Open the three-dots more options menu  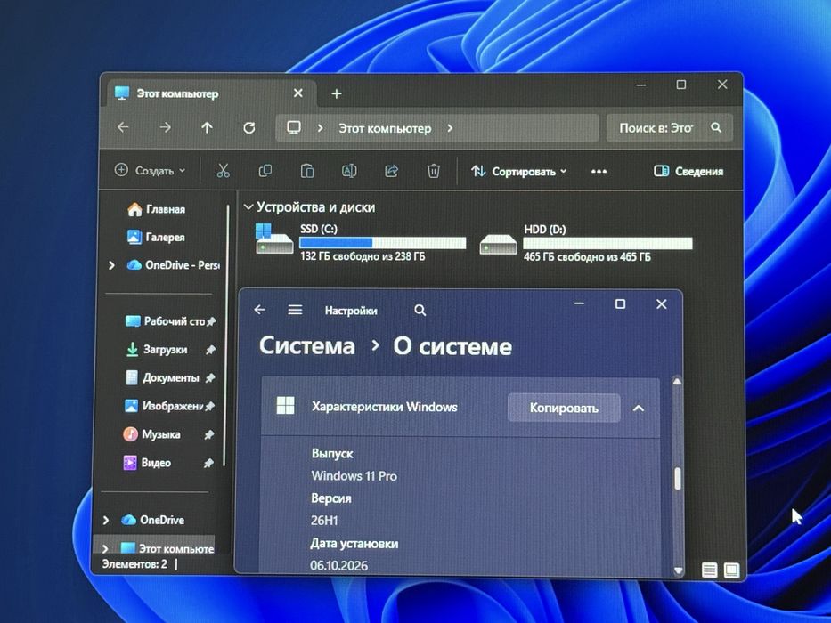[599, 171]
